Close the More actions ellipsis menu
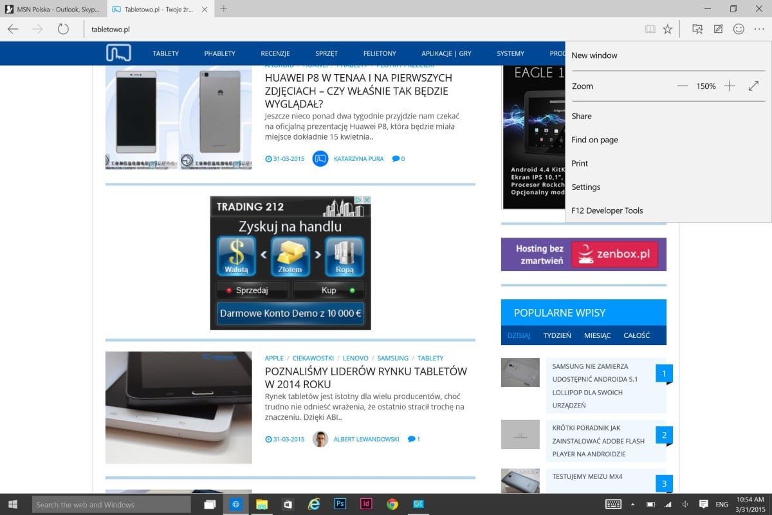 tap(759, 29)
